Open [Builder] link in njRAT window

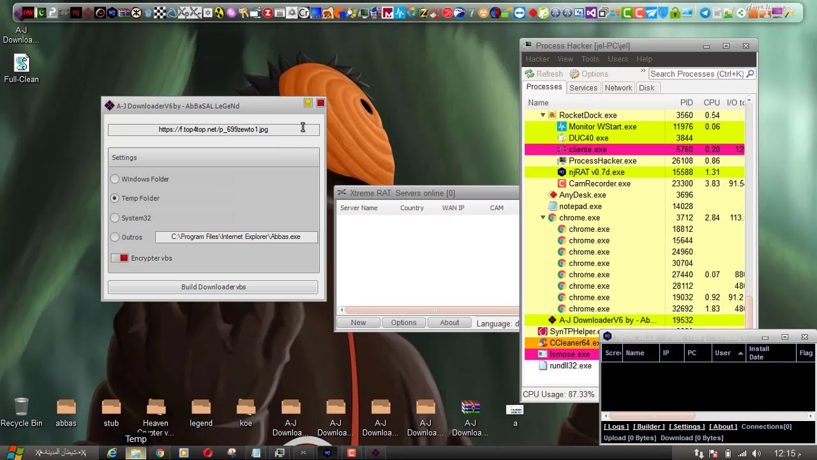(x=648, y=427)
